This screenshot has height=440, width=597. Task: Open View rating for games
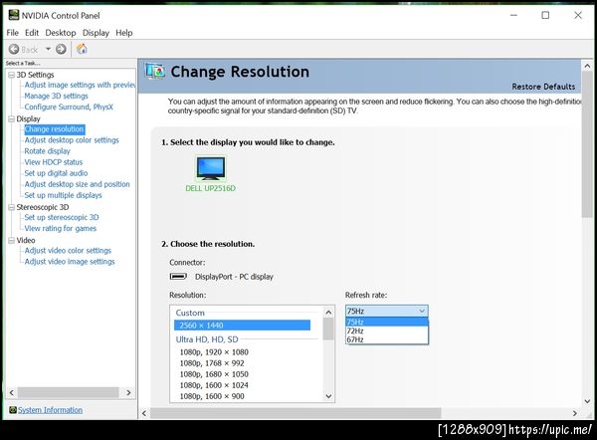(x=60, y=229)
